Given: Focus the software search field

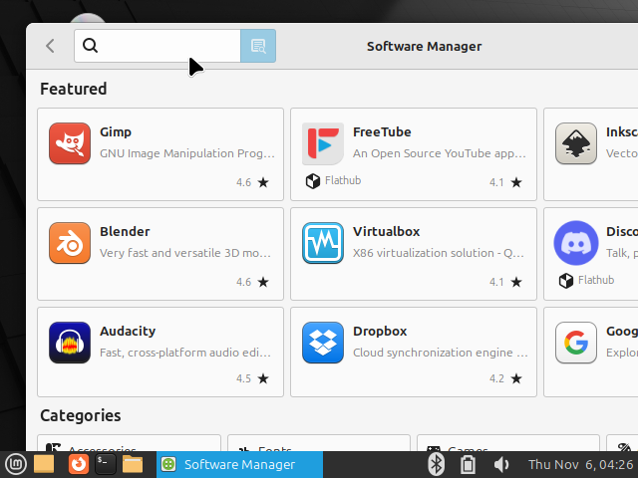Looking at the screenshot, I should point(164,46).
